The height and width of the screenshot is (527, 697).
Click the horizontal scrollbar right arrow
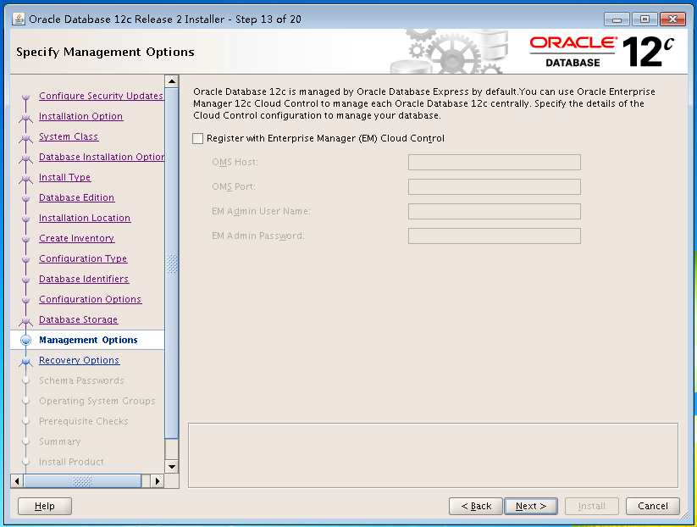click(x=156, y=481)
